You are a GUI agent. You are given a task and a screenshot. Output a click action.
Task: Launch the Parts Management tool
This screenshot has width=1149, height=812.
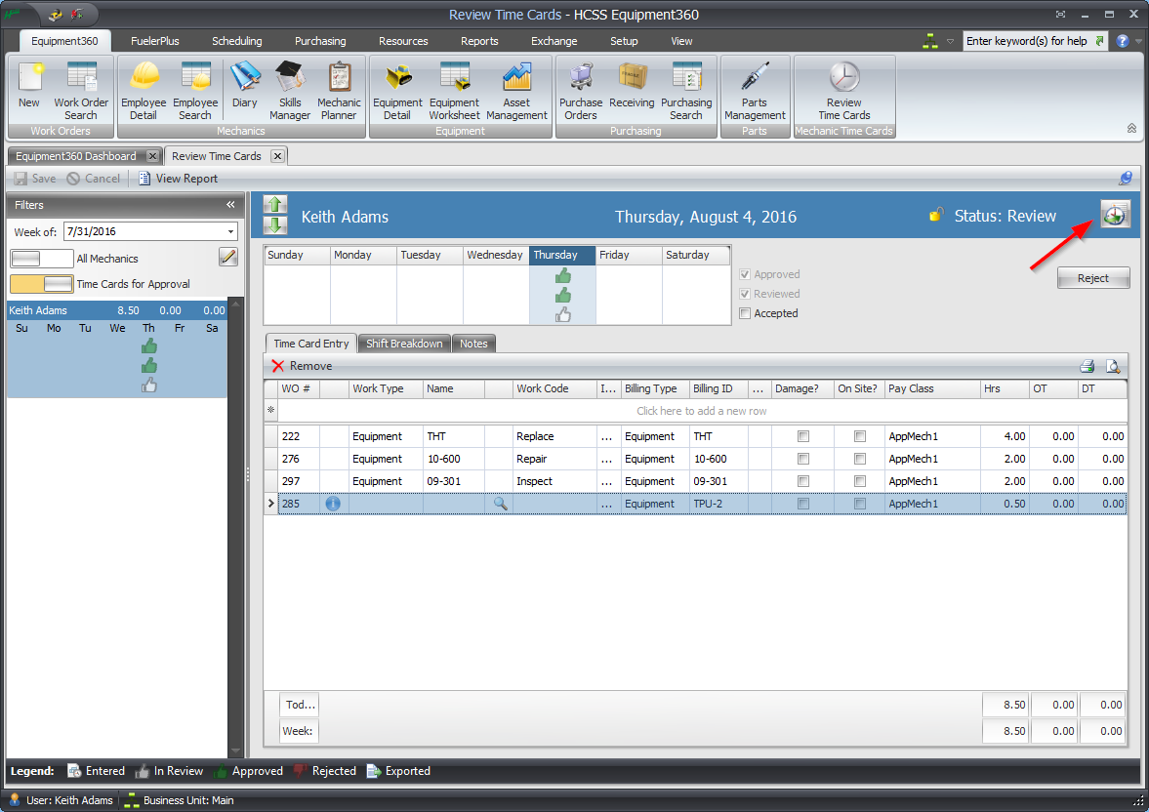(x=755, y=91)
